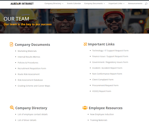Open Technology / IT Support Request Form

click(110, 51)
